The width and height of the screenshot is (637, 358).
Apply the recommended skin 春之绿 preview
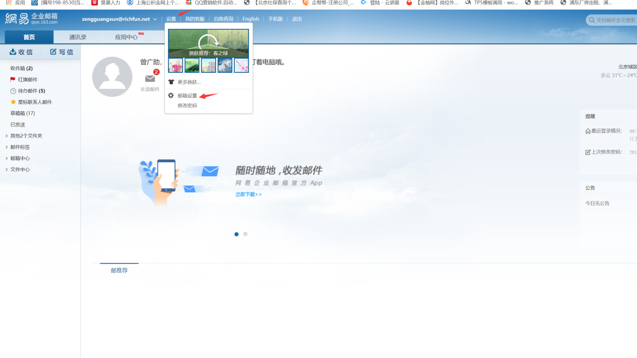click(x=208, y=43)
